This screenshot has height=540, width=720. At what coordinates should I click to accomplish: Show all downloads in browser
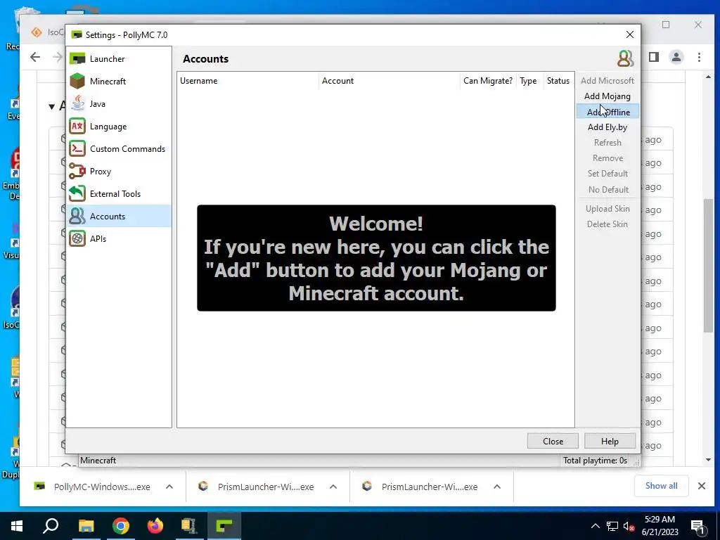click(x=661, y=486)
